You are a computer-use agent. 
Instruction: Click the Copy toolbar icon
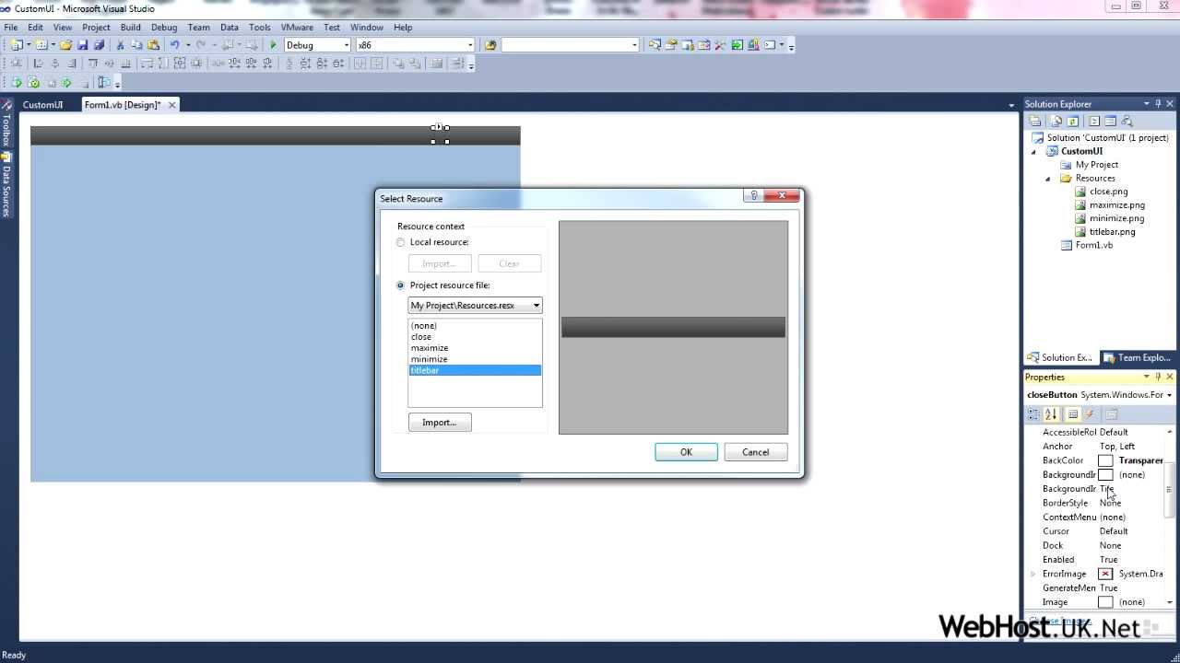[x=136, y=45]
